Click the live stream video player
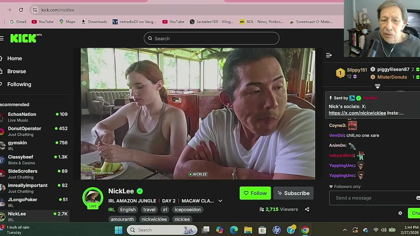The width and height of the screenshot is (420, 236). 198,114
